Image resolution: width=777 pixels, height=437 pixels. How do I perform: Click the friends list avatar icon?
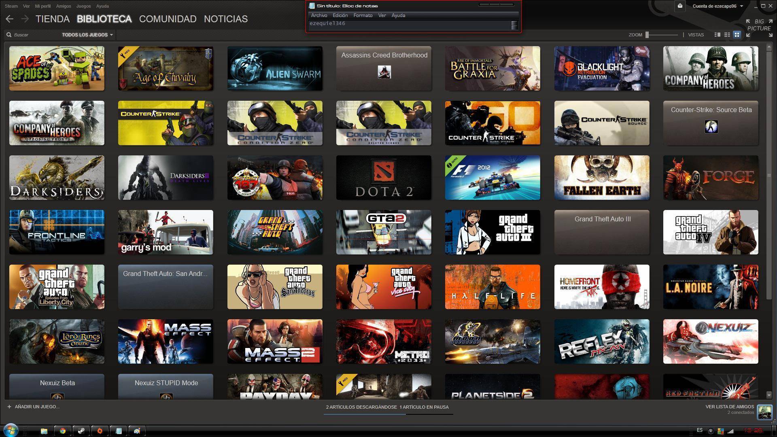[x=764, y=412]
